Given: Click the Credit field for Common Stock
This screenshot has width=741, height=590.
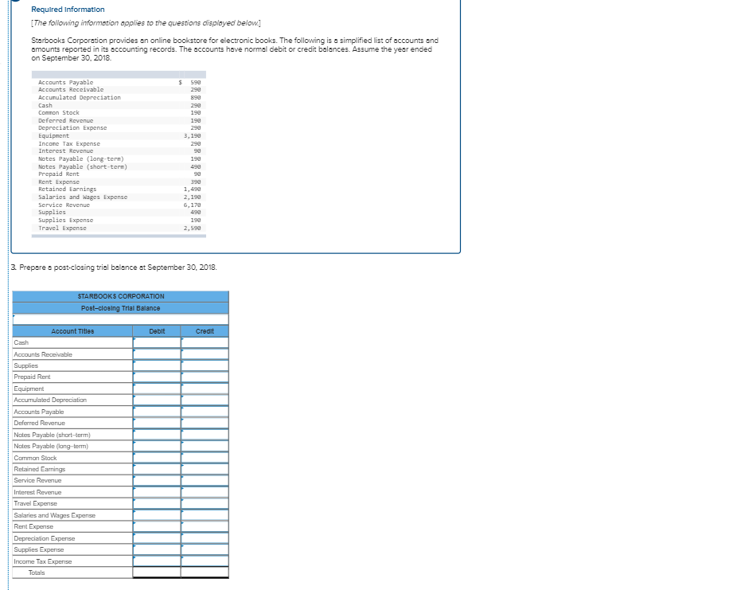Looking at the screenshot, I should pyautogui.click(x=204, y=457).
